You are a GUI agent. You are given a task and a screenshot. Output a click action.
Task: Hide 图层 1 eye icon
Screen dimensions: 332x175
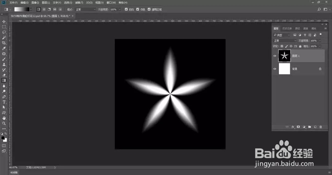click(x=275, y=56)
